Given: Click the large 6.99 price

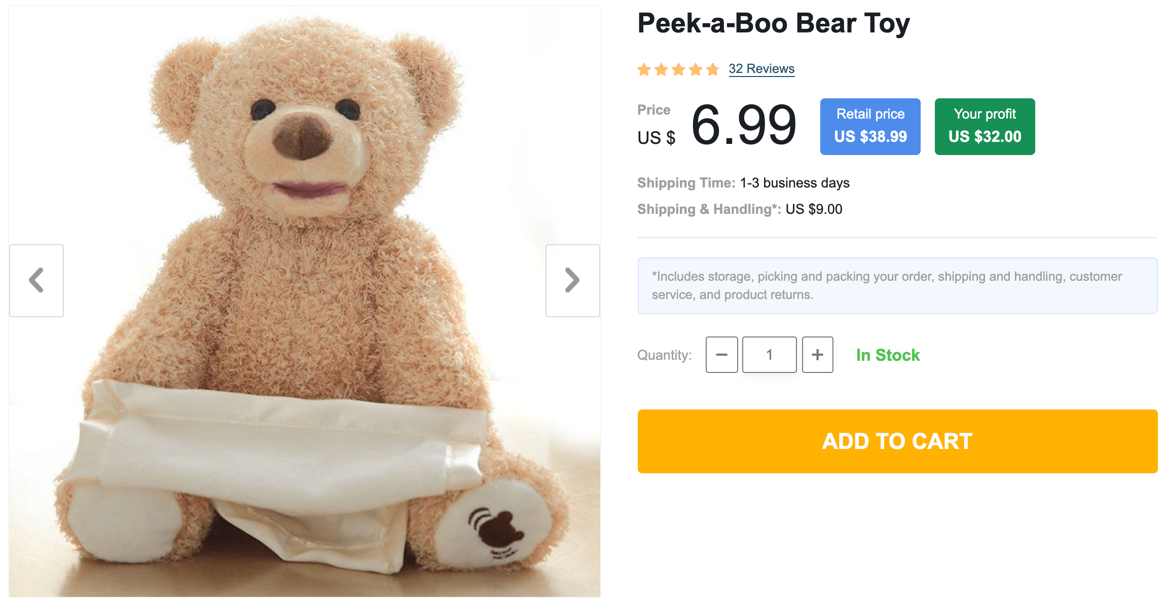Looking at the screenshot, I should (743, 125).
